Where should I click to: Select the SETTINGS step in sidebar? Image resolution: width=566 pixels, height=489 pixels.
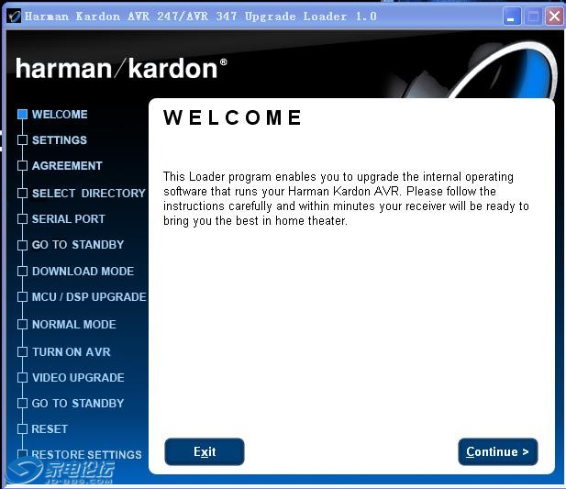pyautogui.click(x=60, y=140)
